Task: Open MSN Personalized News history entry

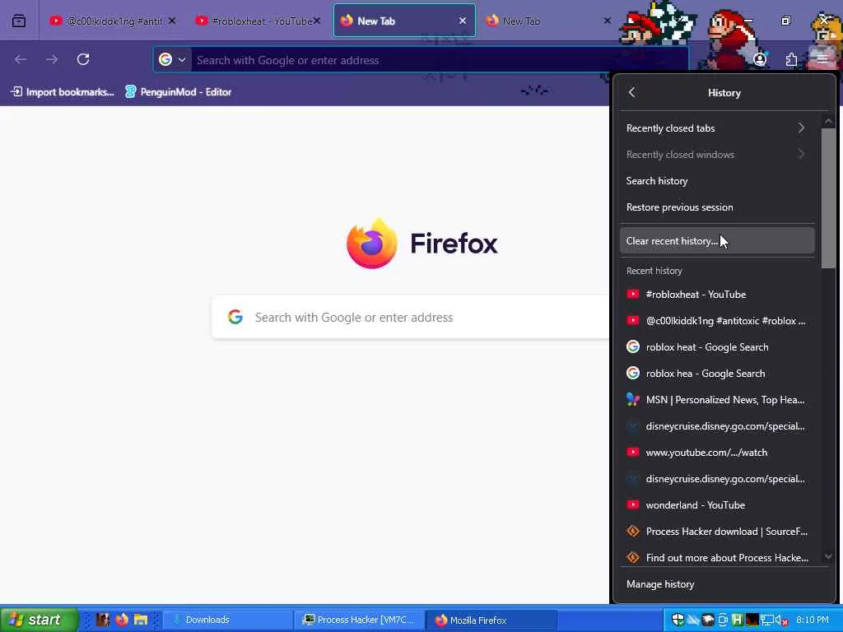Action: click(x=717, y=400)
